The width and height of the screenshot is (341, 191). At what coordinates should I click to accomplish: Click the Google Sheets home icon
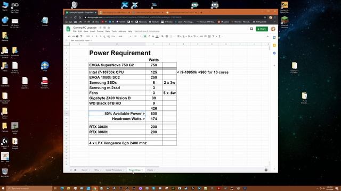pos(68,29)
